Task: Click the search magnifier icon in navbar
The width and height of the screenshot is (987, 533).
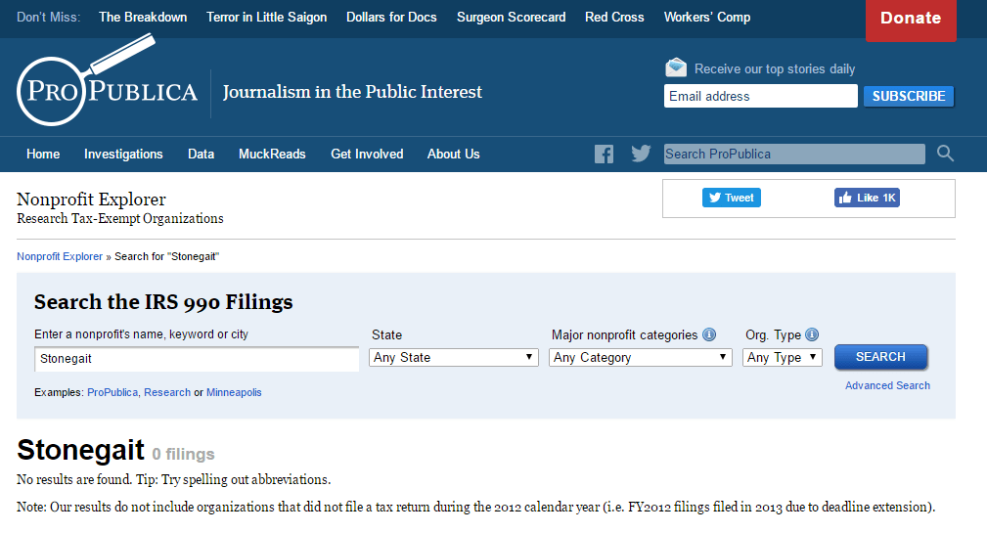Action: pyautogui.click(x=945, y=153)
